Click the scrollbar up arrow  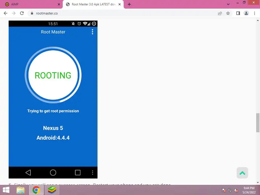tap(258, 20)
